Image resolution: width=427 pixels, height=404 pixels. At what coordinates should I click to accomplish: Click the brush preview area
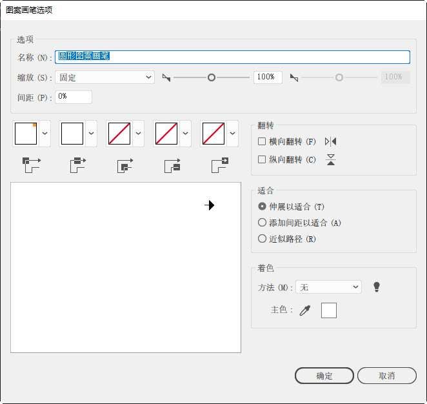(x=126, y=268)
